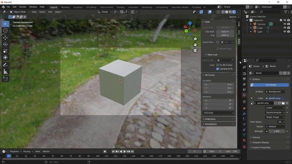
Task: Hide the Cube object in viewport
Action: (x=285, y=28)
